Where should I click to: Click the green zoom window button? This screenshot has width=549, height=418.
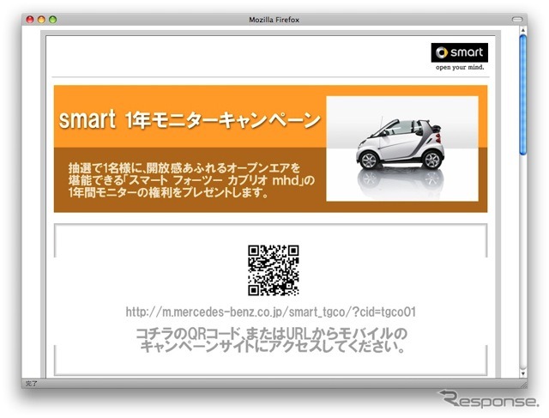53,20
